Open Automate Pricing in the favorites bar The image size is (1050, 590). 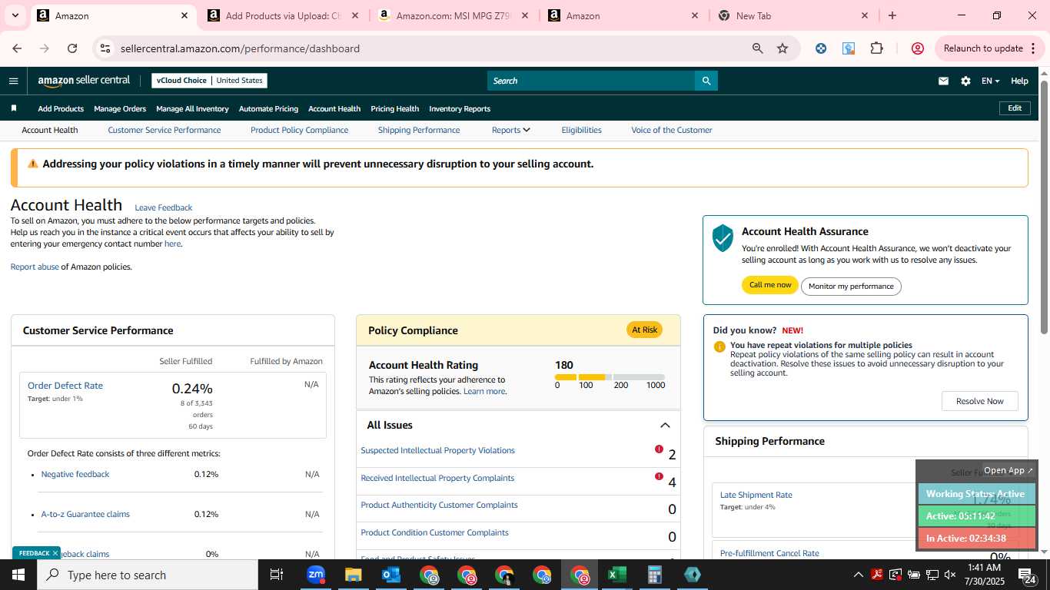coord(268,108)
